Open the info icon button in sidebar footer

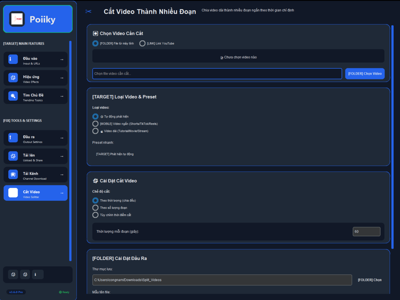coord(38,275)
